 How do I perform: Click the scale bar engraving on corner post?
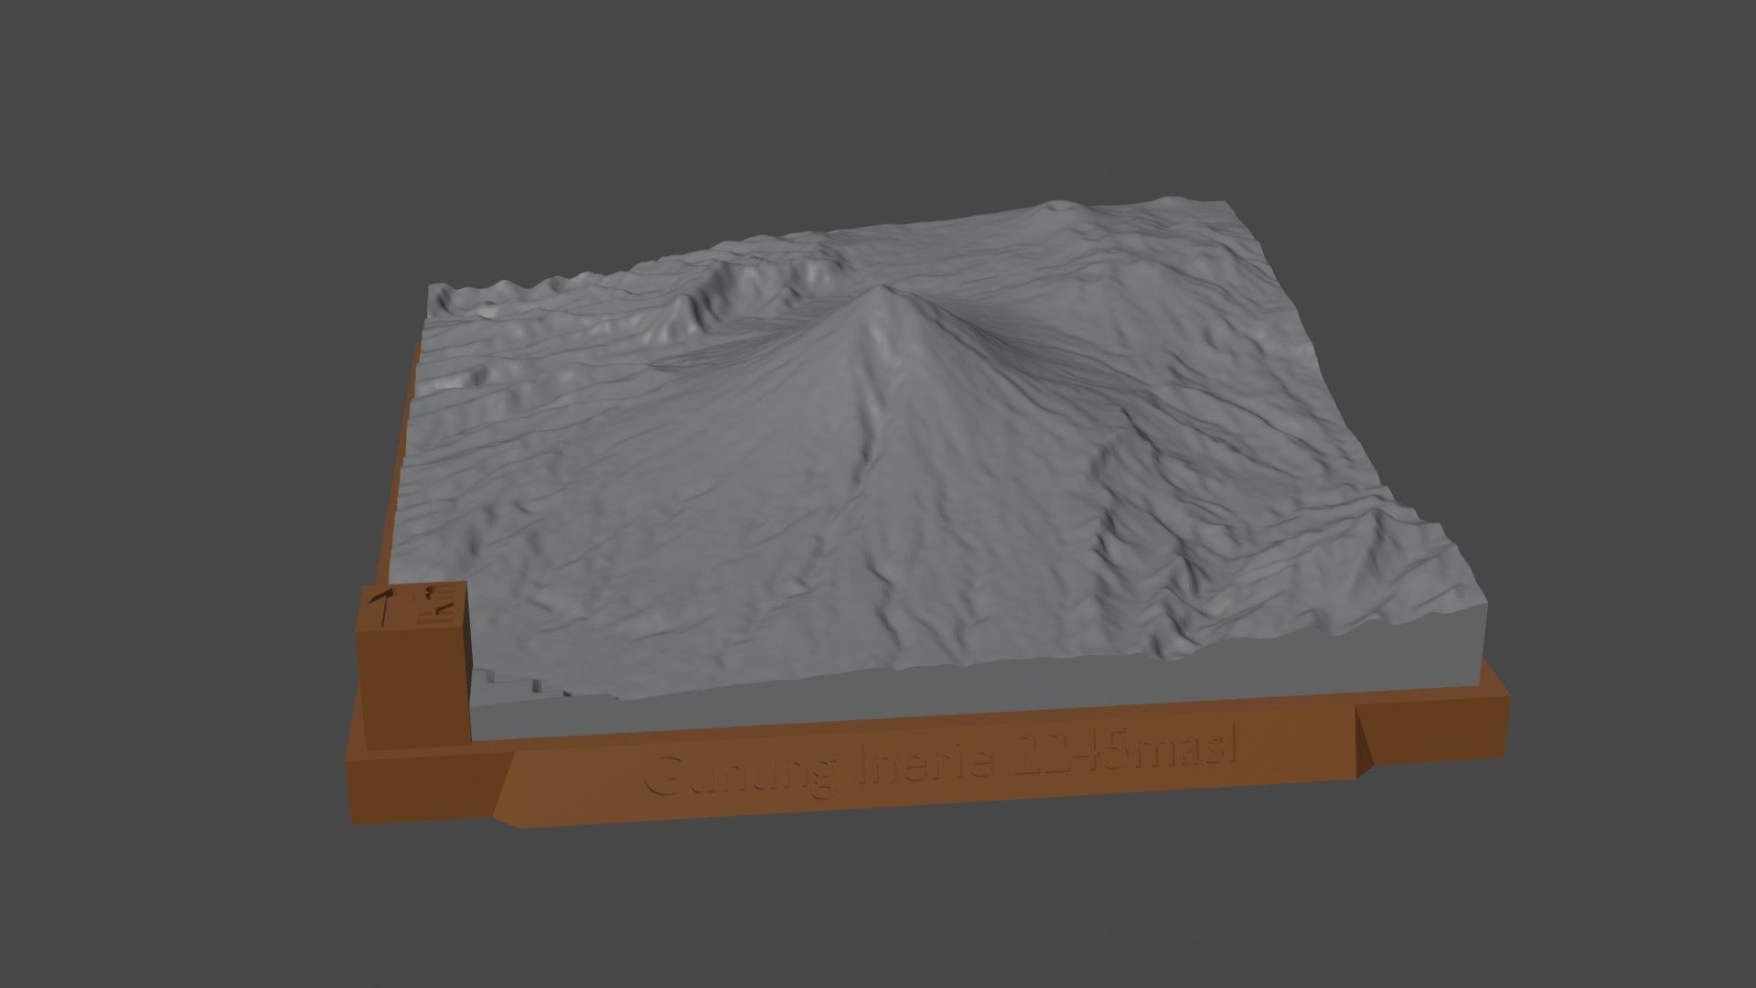pyautogui.click(x=436, y=605)
